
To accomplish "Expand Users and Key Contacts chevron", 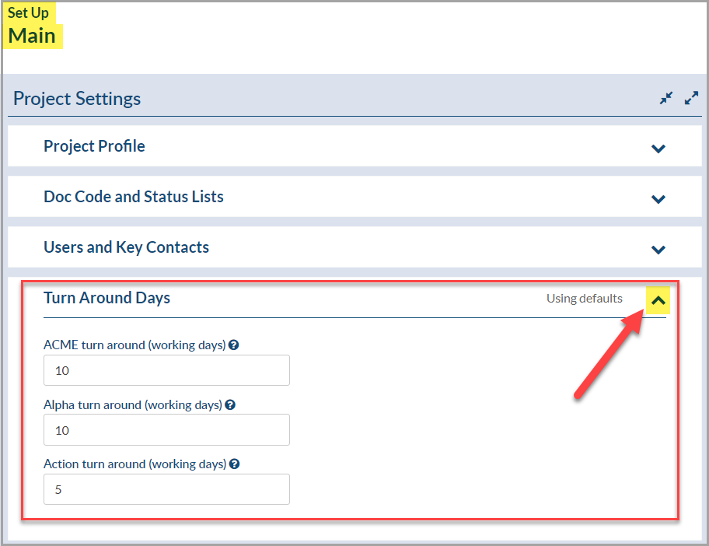I will point(658,250).
